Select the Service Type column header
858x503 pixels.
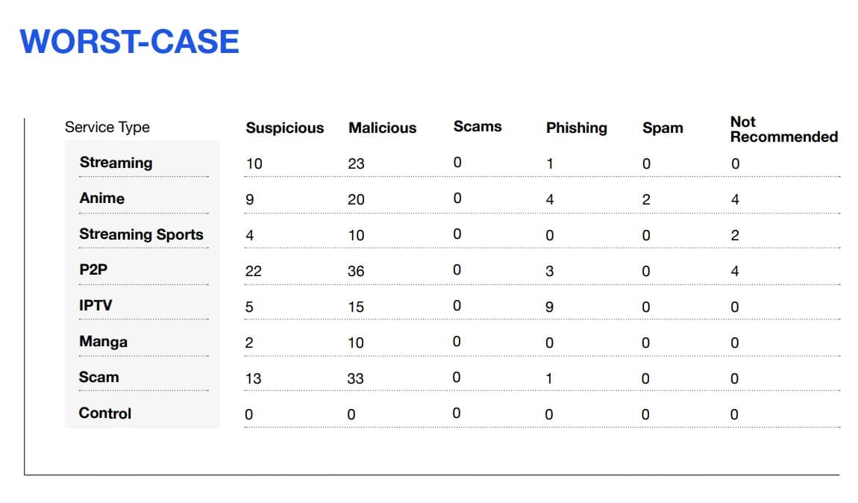pos(107,128)
